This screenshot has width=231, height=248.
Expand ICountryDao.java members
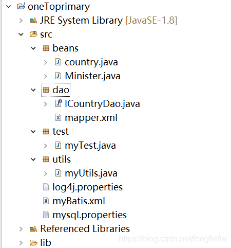click(46, 104)
